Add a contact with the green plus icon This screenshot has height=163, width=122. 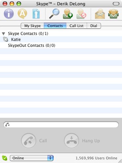click(68, 14)
